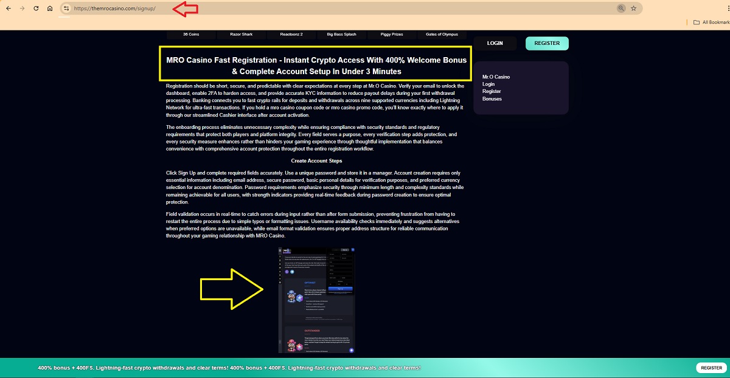Reload the page with the refresh icon
The width and height of the screenshot is (730, 378).
36,9
